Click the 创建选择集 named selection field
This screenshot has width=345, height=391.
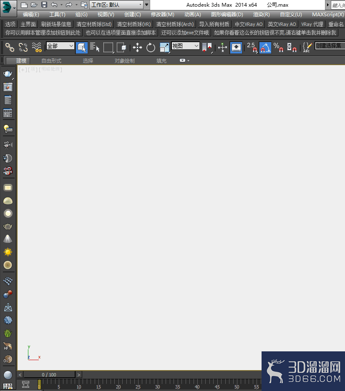(330, 45)
